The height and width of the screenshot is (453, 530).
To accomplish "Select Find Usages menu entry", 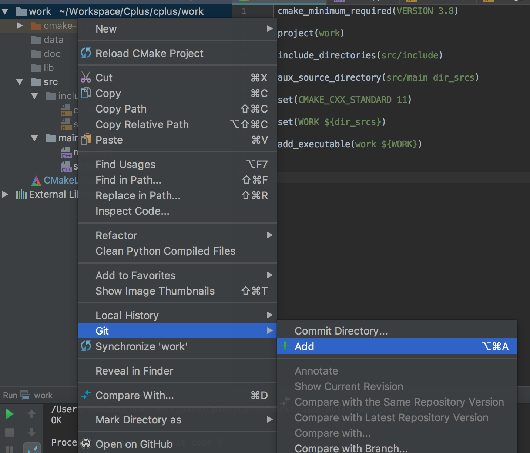I will tap(177, 164).
